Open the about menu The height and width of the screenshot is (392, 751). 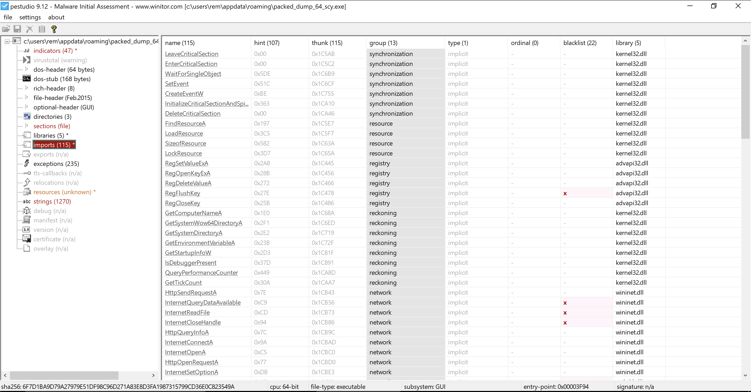click(x=56, y=17)
